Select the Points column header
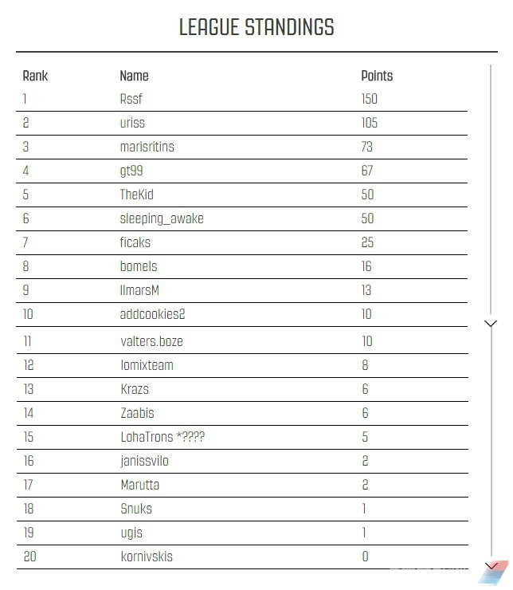This screenshot has height=590, width=513. pos(377,76)
